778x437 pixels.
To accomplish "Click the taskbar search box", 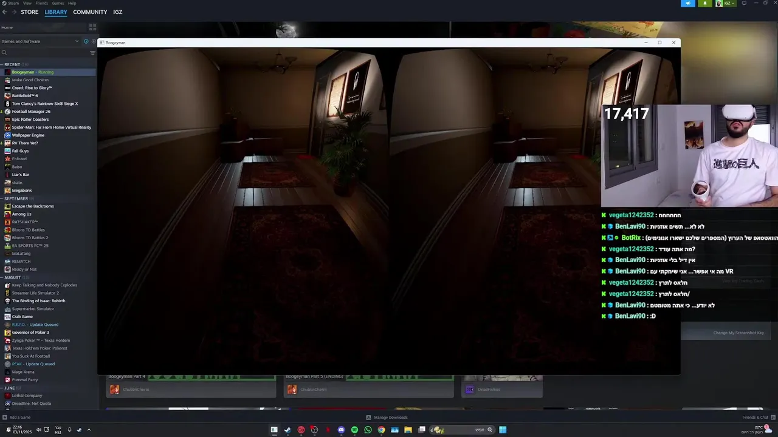I will [462, 430].
